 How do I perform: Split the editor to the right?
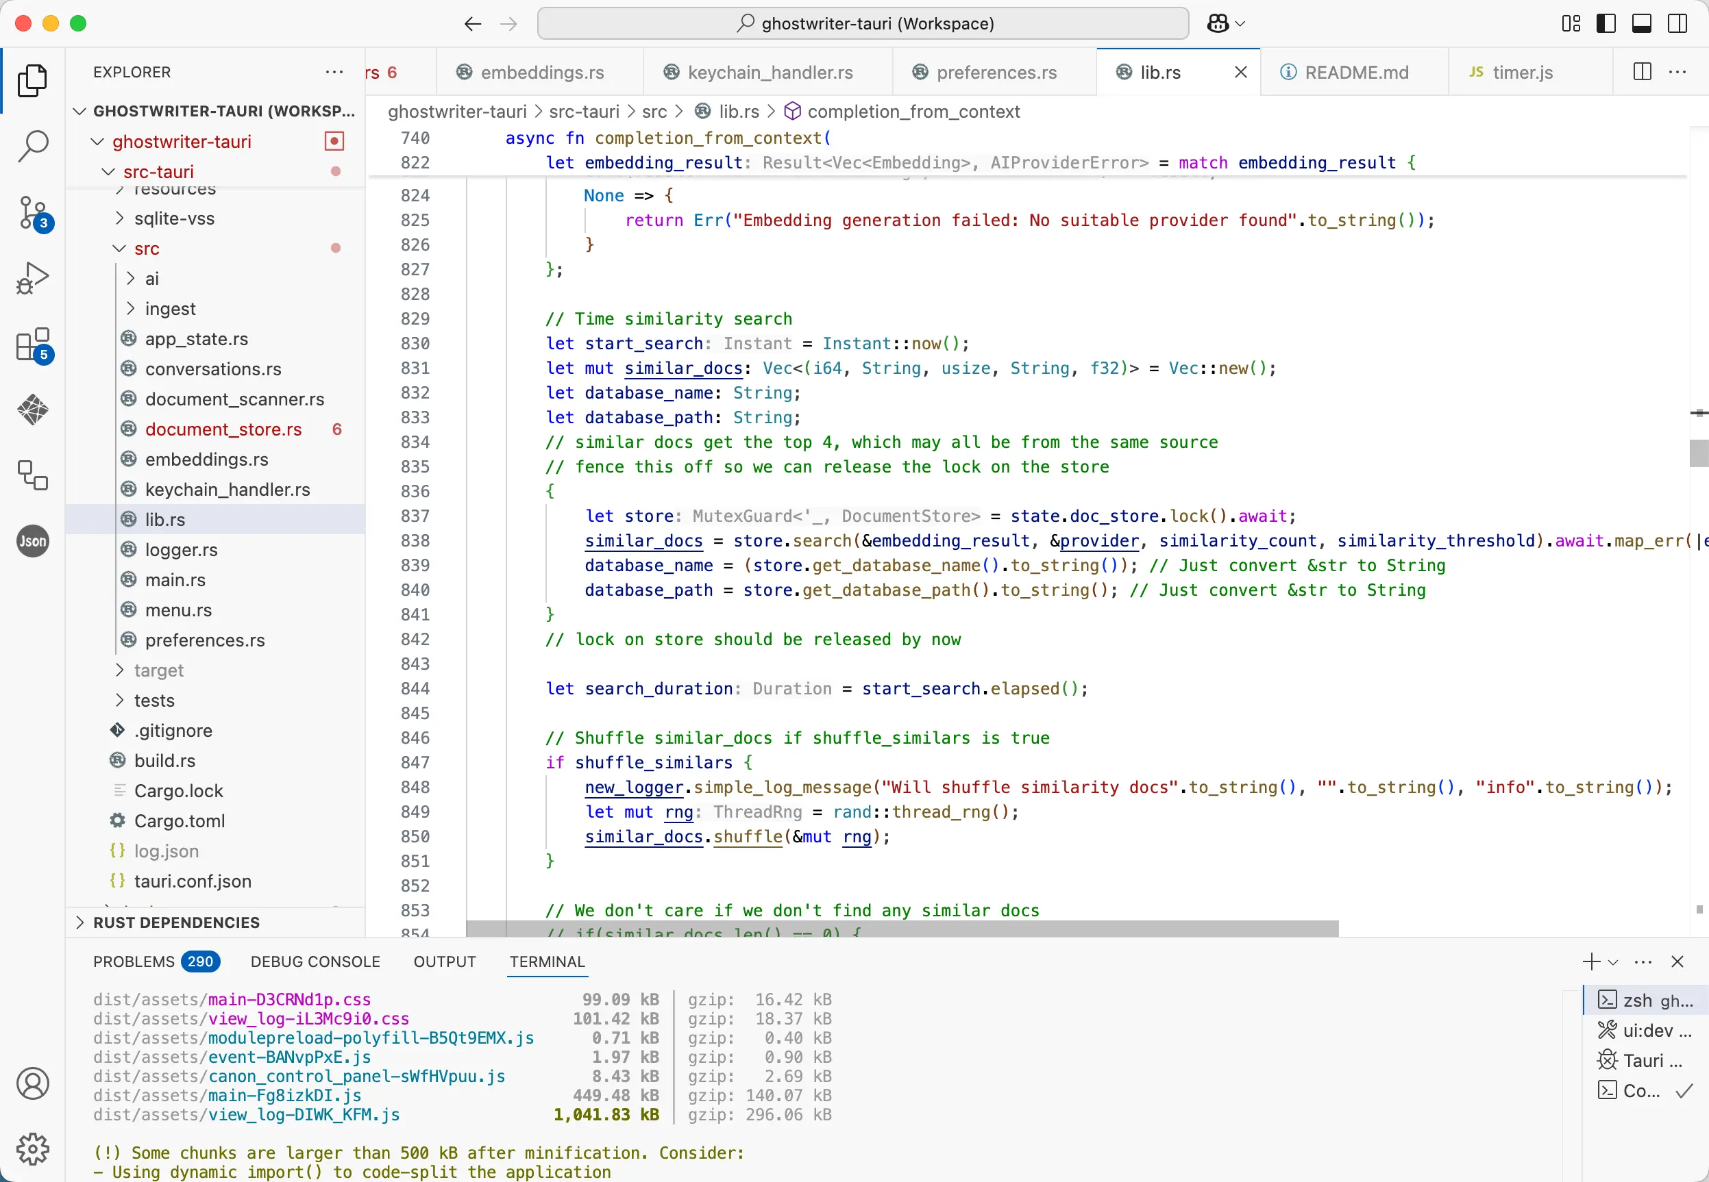point(1643,72)
